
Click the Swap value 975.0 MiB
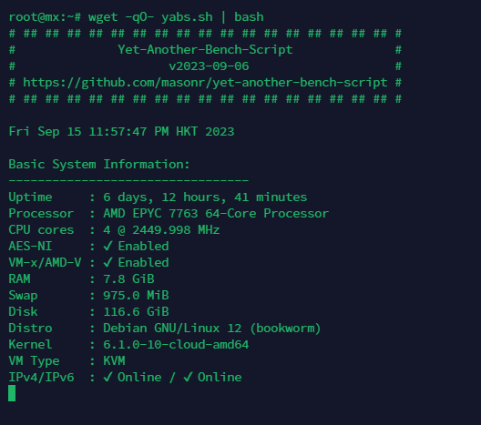click(136, 296)
